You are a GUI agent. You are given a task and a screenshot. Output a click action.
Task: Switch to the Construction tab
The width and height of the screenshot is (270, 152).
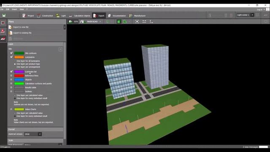coord(45,16)
